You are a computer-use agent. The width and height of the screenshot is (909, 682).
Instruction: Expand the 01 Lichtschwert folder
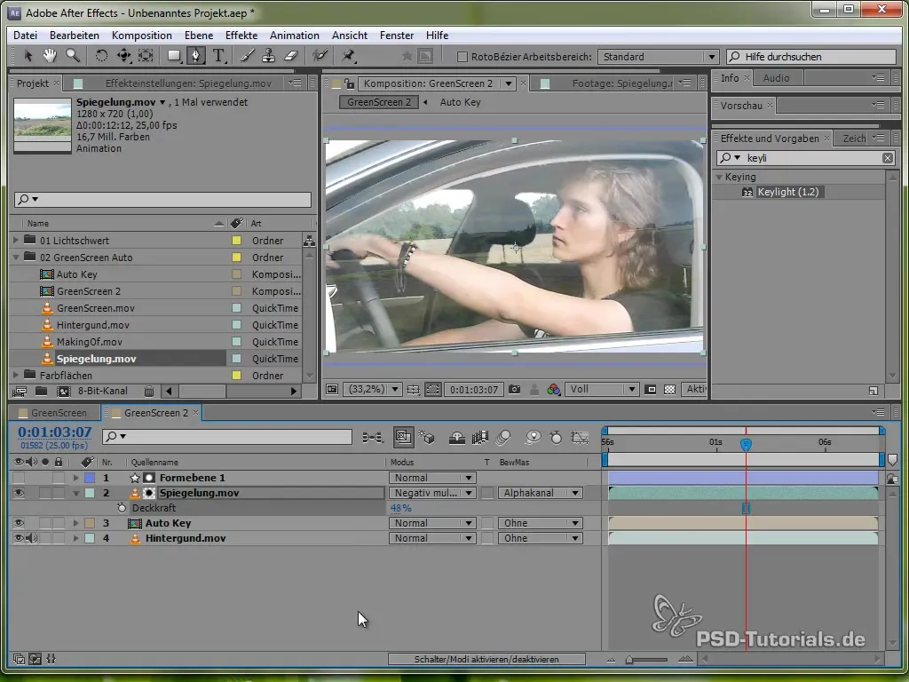(16, 240)
